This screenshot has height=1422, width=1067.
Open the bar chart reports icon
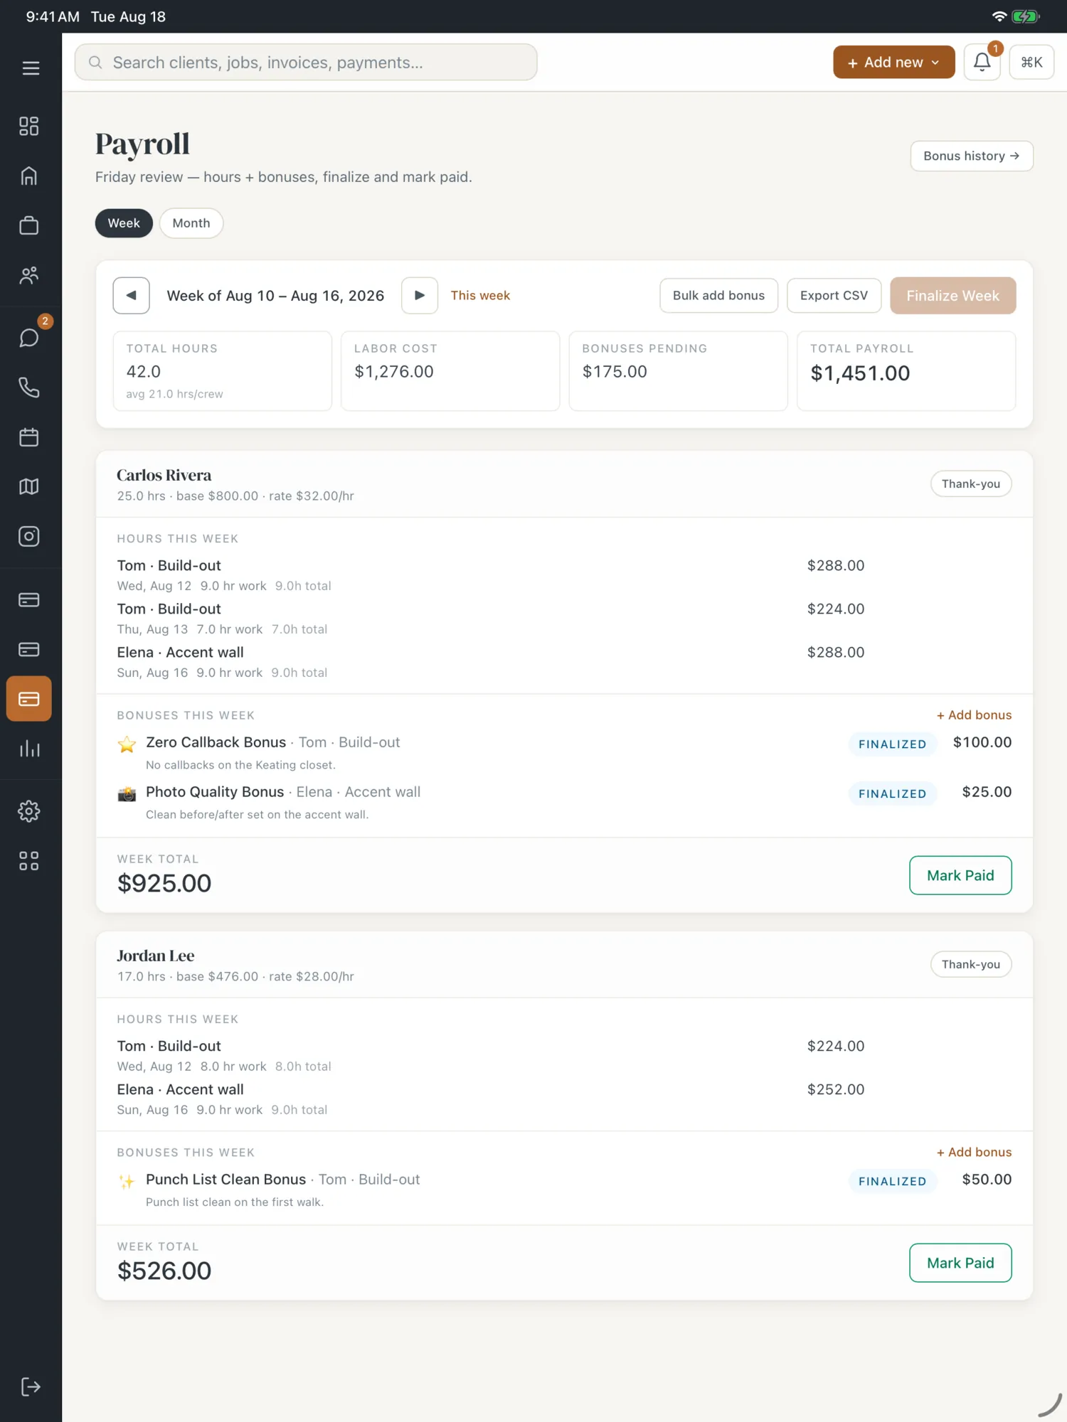29,749
